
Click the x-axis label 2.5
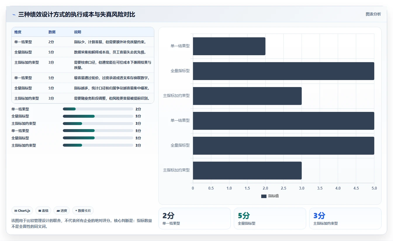pyautogui.click(x=283, y=188)
